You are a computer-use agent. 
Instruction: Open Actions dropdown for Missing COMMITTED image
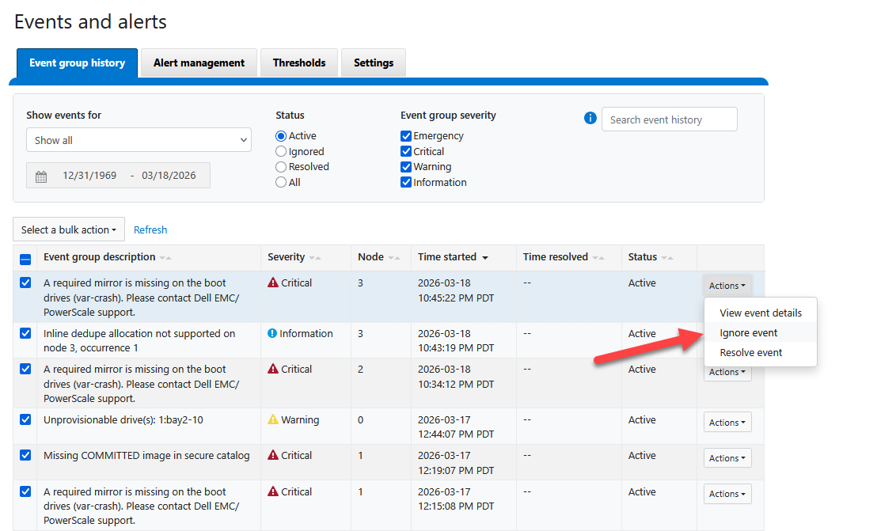[x=727, y=458]
